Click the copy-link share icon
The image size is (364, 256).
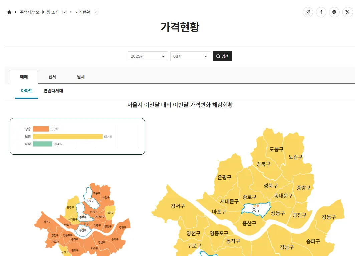tap(308, 12)
